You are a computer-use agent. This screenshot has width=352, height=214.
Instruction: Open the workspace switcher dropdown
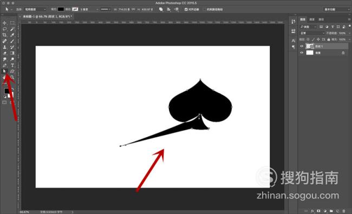tap(336, 9)
